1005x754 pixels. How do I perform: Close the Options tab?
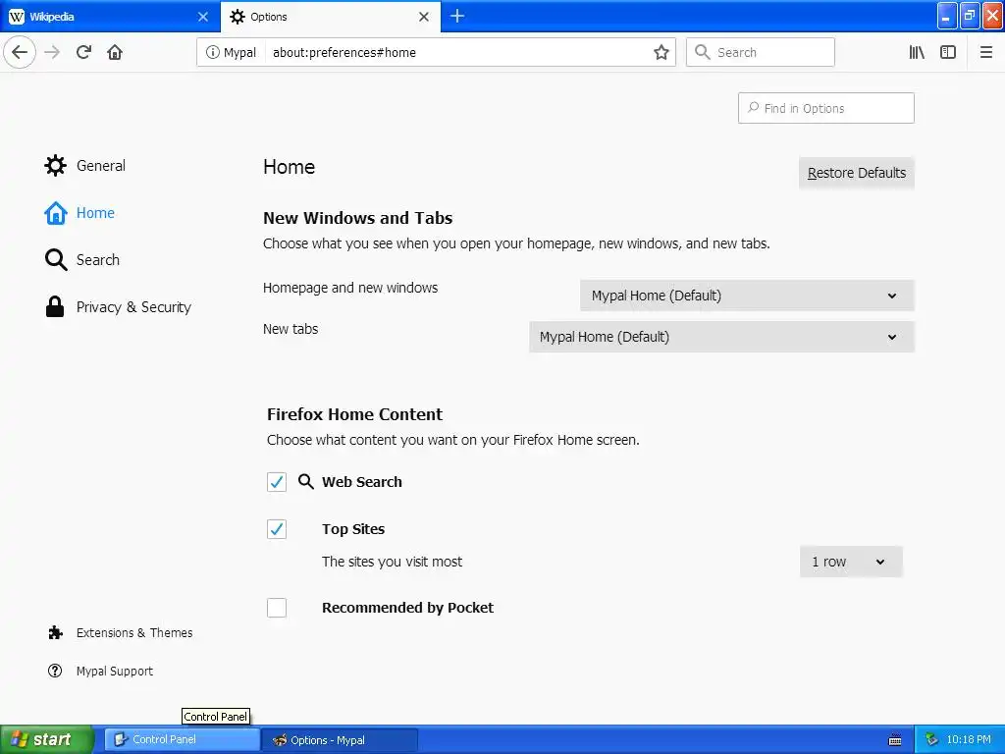tap(424, 17)
